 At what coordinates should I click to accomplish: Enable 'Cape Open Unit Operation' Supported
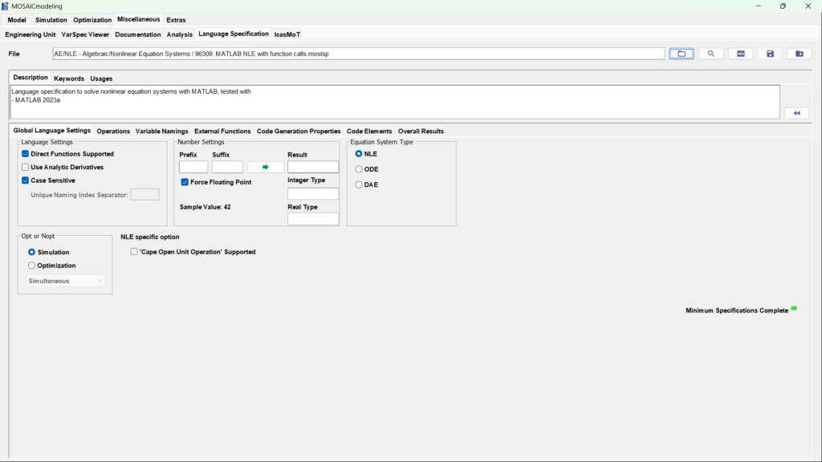click(x=134, y=251)
